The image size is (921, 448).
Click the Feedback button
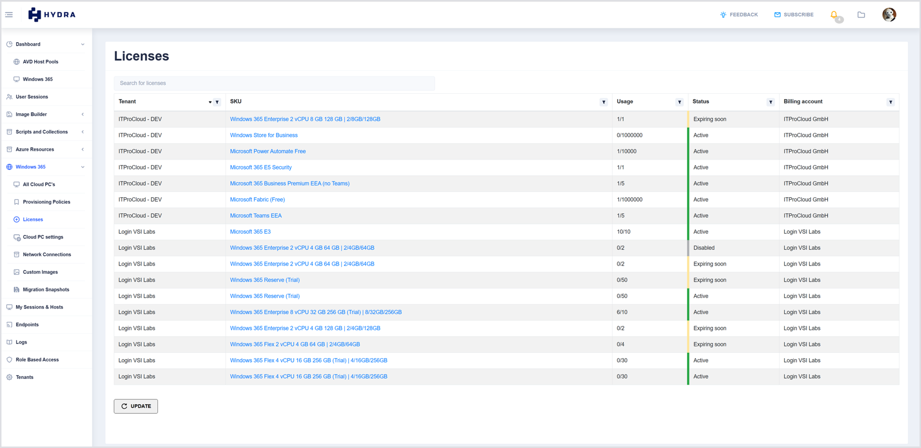tap(739, 15)
